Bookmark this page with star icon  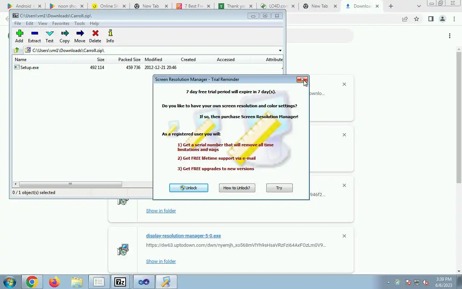coord(417,19)
